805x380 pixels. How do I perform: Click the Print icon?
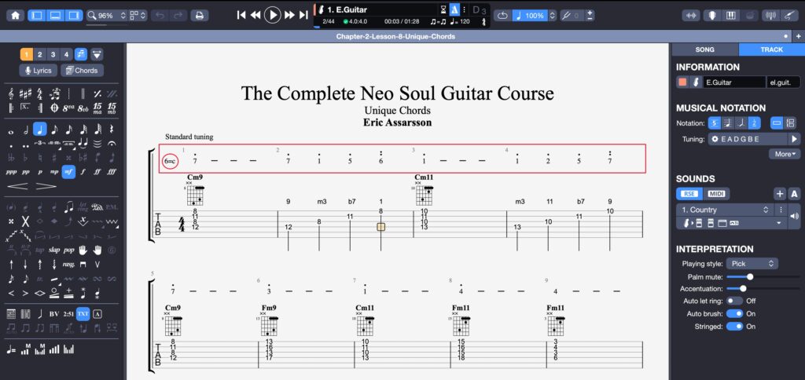[200, 15]
